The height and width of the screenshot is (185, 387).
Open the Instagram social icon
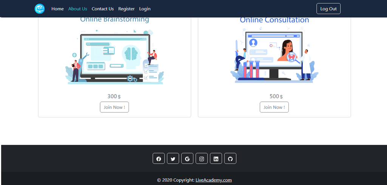pyautogui.click(x=202, y=158)
